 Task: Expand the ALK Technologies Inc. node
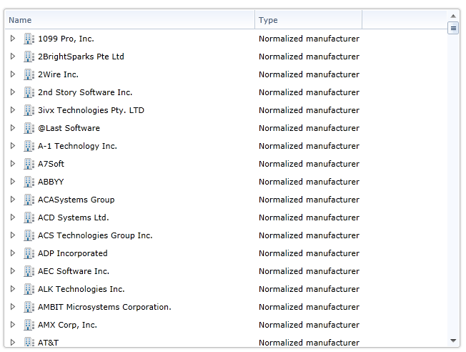pyautogui.click(x=12, y=288)
